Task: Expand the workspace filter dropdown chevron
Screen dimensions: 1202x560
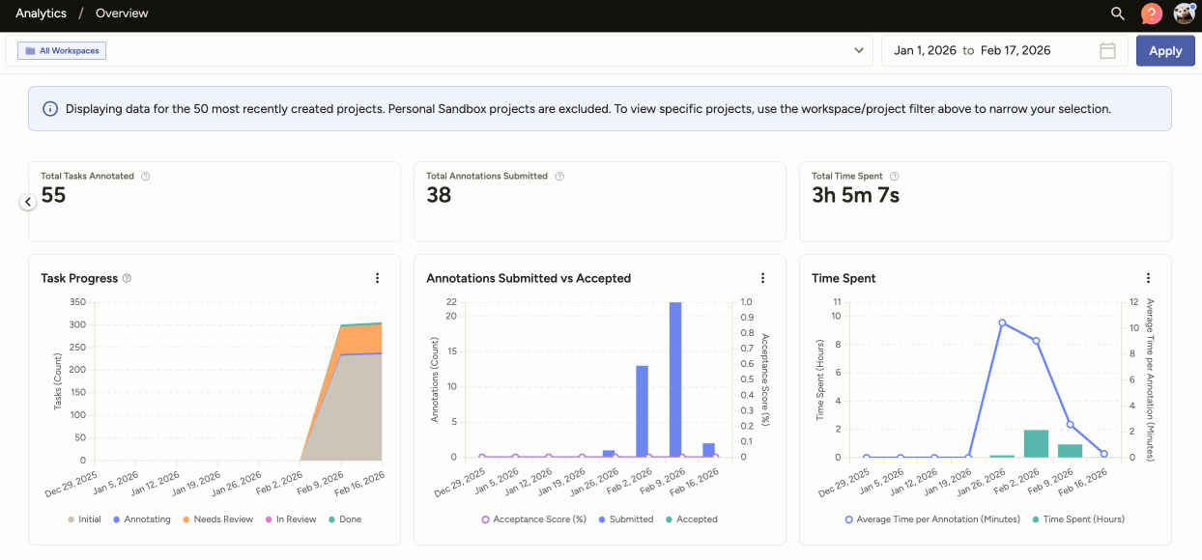Action: (860, 50)
